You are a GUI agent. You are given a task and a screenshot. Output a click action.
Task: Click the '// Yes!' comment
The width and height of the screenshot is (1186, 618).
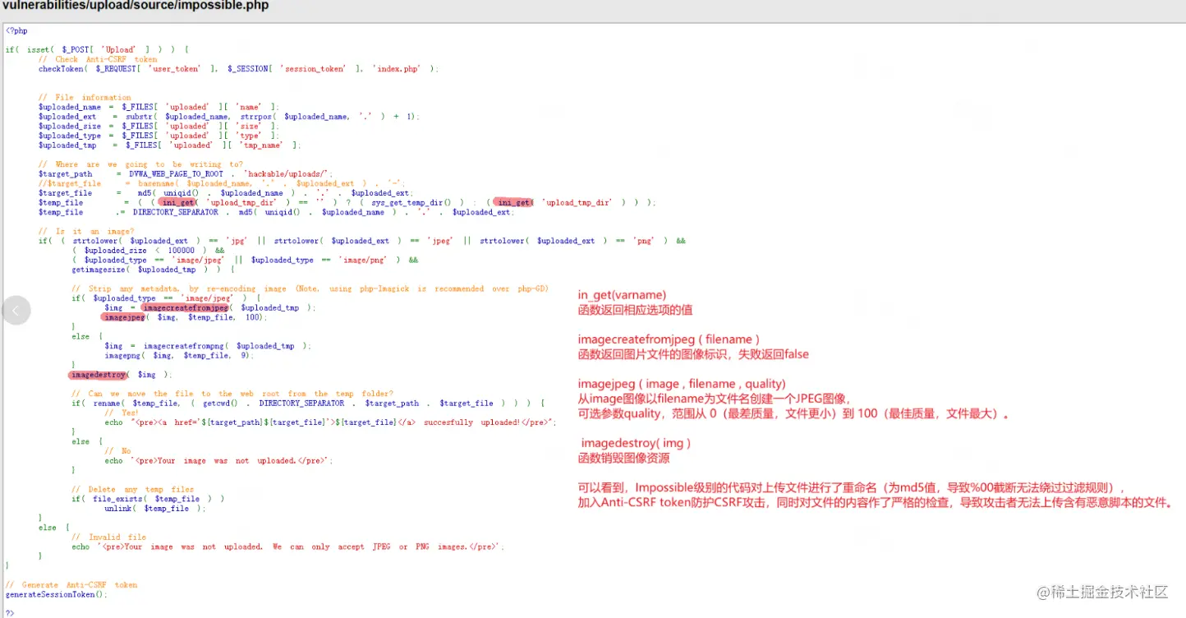pos(122,413)
